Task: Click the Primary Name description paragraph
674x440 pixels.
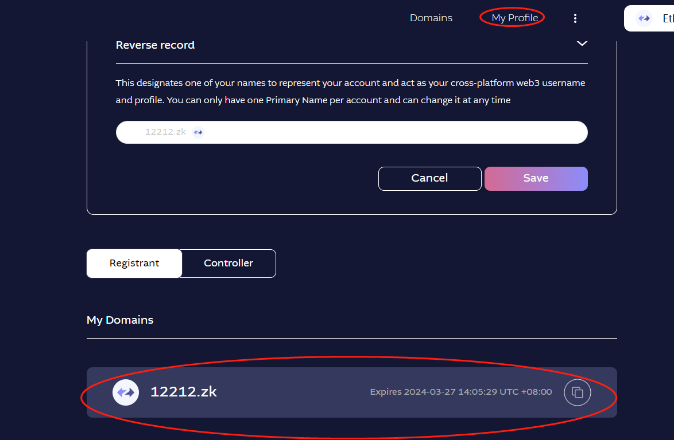Action: tap(350, 92)
